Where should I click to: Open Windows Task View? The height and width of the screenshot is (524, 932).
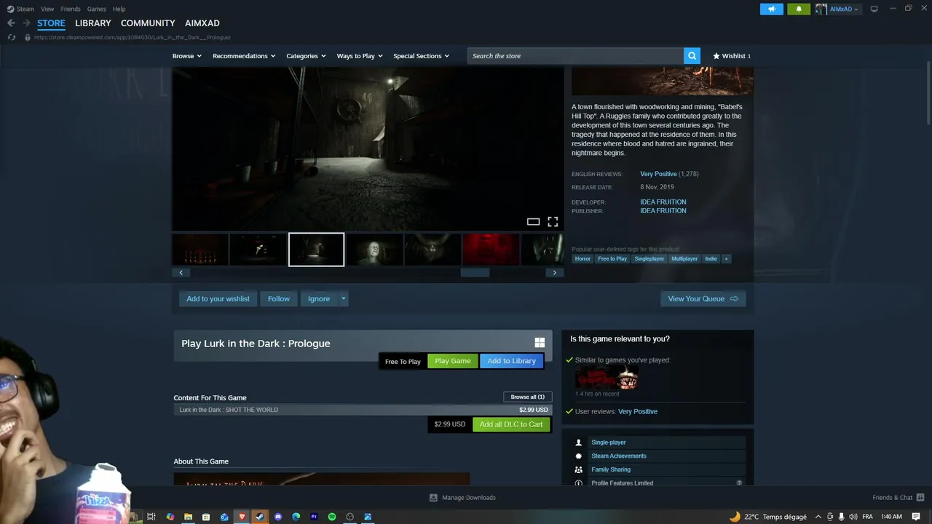pos(151,517)
